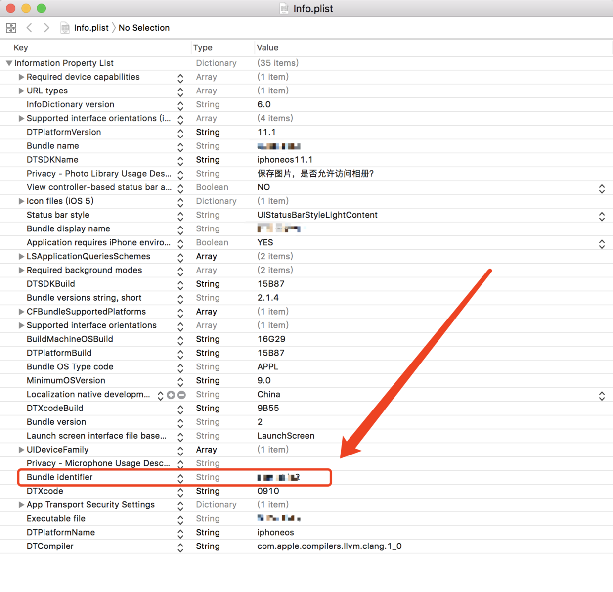613x592 pixels.
Task: Open key stepper for DTSDKName row
Action: (180, 161)
